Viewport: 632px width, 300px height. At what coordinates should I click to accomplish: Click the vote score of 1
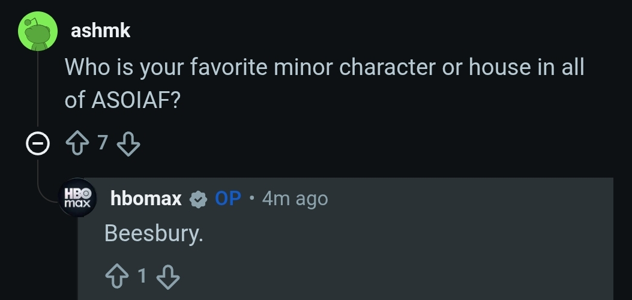click(x=142, y=276)
